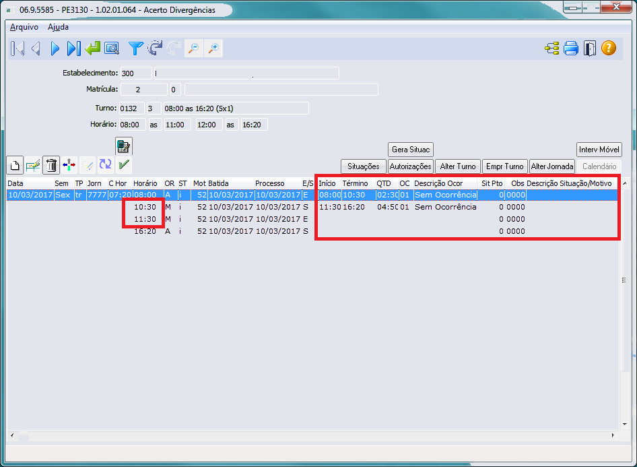Click the Início cell 11:30

[x=330, y=207]
